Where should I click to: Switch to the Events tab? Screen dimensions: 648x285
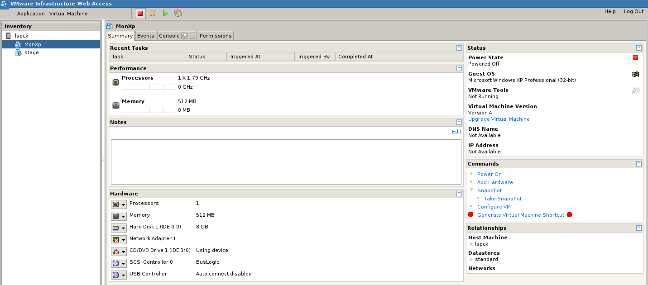(x=146, y=36)
